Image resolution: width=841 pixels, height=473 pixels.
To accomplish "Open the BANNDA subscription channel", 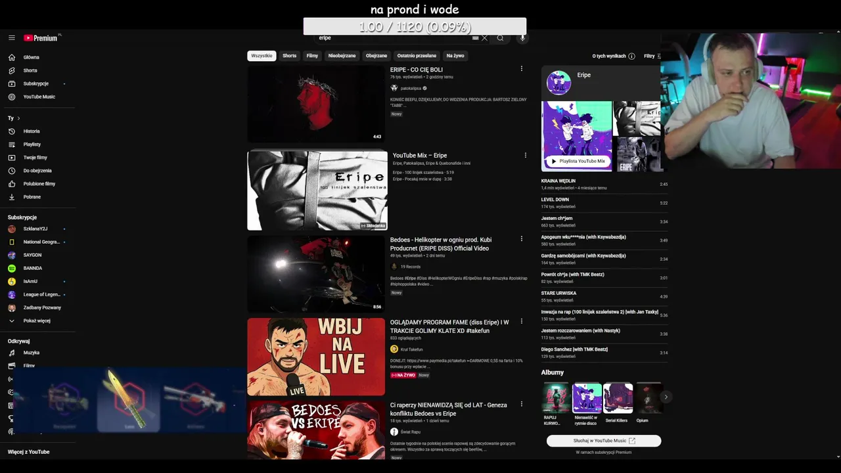I will point(33,268).
